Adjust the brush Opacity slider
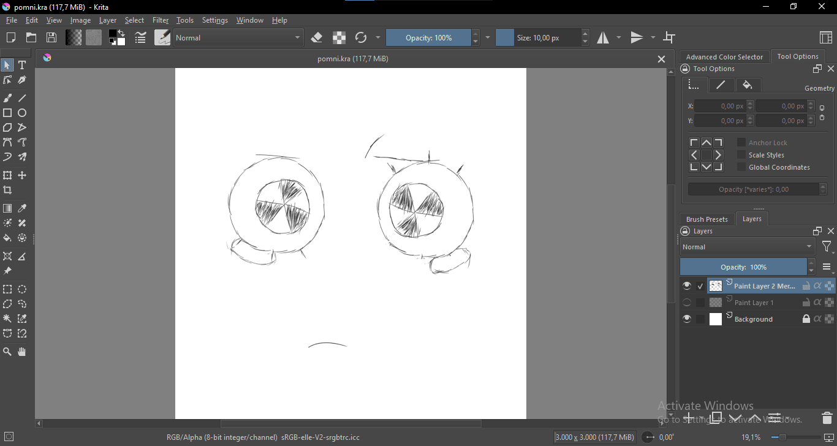The width and height of the screenshot is (837, 446). (429, 38)
